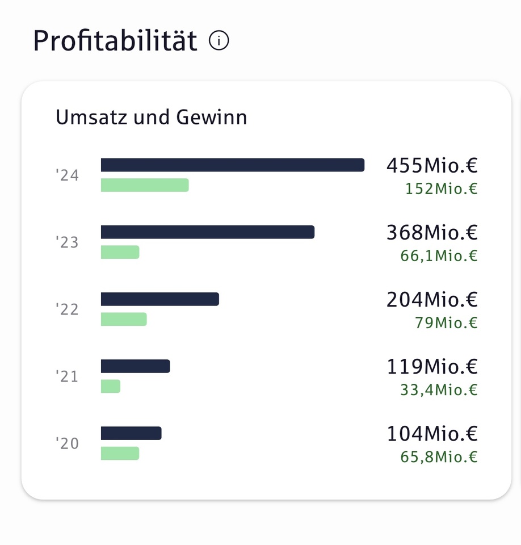Select the 368Mio.€ revenue figure
Screen dimensions: 521x545
click(x=432, y=233)
